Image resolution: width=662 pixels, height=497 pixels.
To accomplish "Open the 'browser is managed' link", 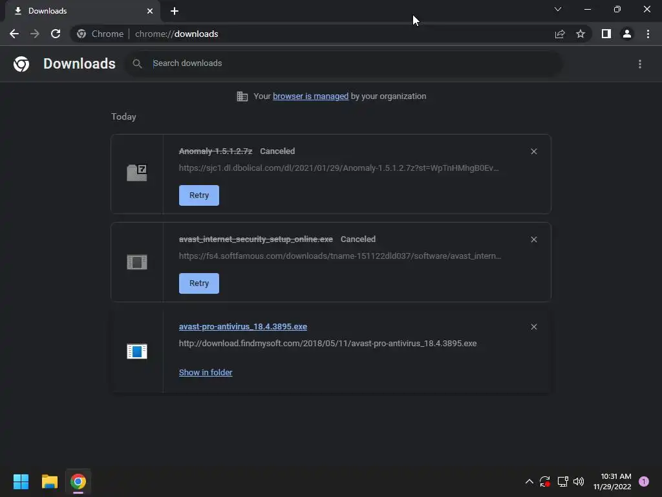I will pyautogui.click(x=310, y=96).
